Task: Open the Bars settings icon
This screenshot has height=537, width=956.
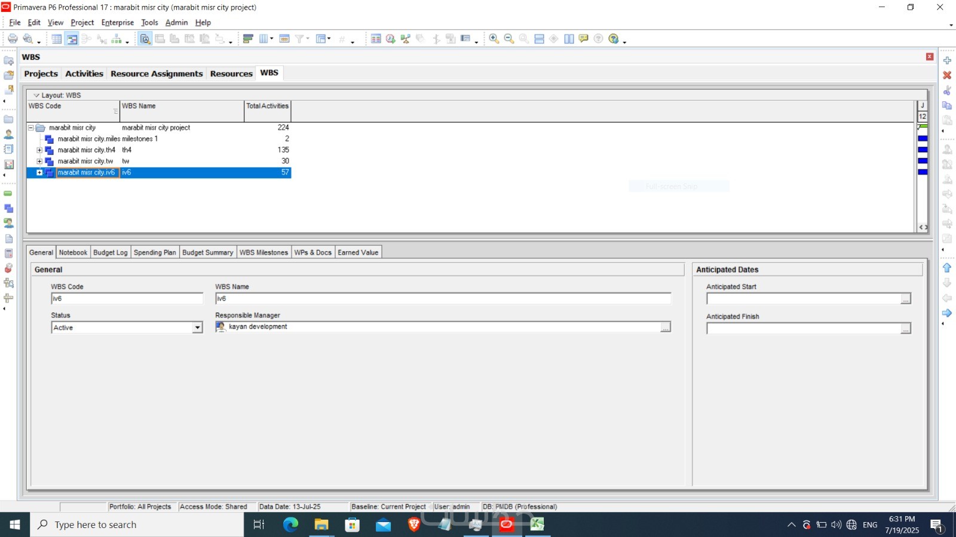Action: point(248,39)
